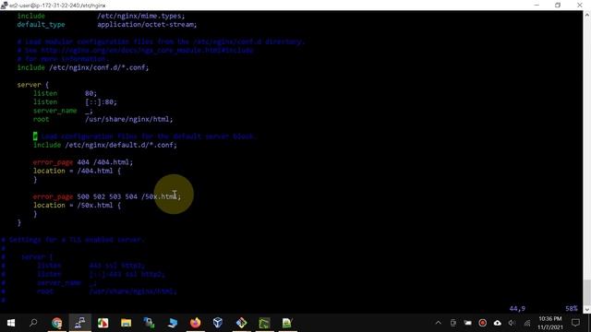This screenshot has width=591, height=332.
Task: Click the terminal scrollbar down arrow
Action: pos(587,310)
